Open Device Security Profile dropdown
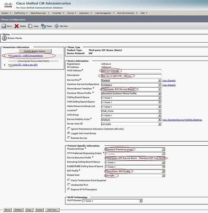208x213 pixels. pos(135,158)
